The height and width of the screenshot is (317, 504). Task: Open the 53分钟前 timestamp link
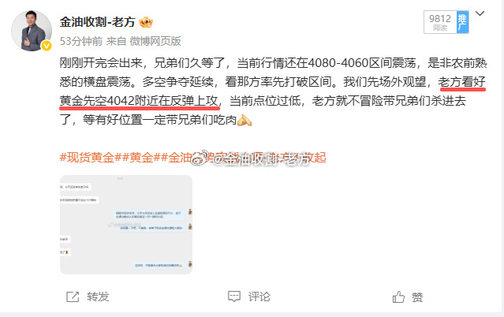[x=81, y=41]
